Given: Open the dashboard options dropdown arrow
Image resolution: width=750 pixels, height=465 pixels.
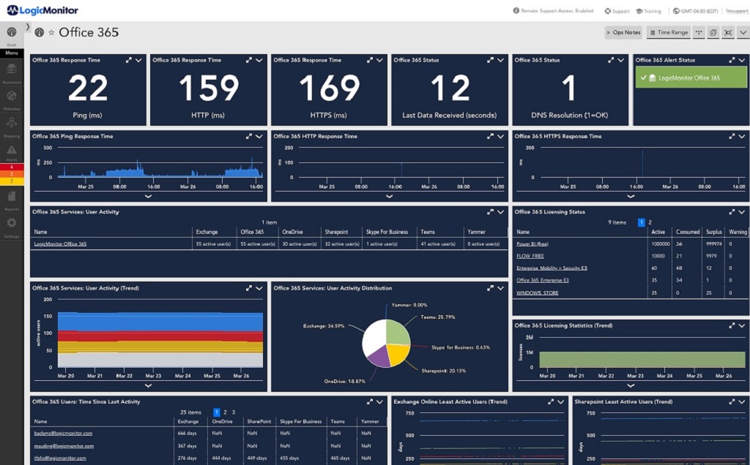Looking at the screenshot, I should click(743, 32).
